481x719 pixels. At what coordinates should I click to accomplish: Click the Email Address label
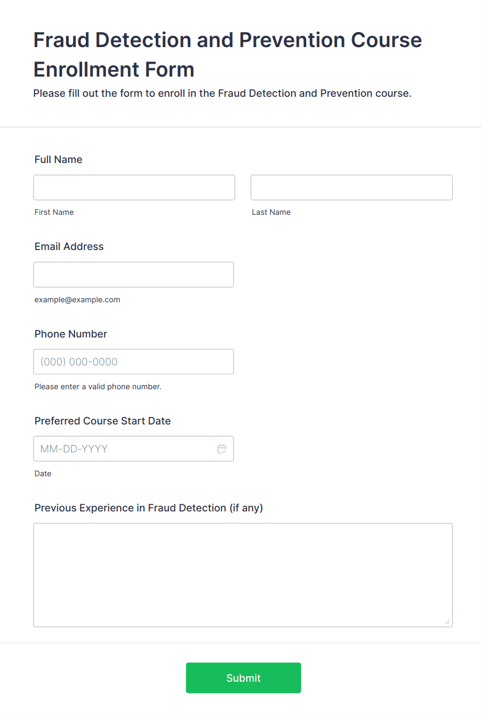coord(69,246)
